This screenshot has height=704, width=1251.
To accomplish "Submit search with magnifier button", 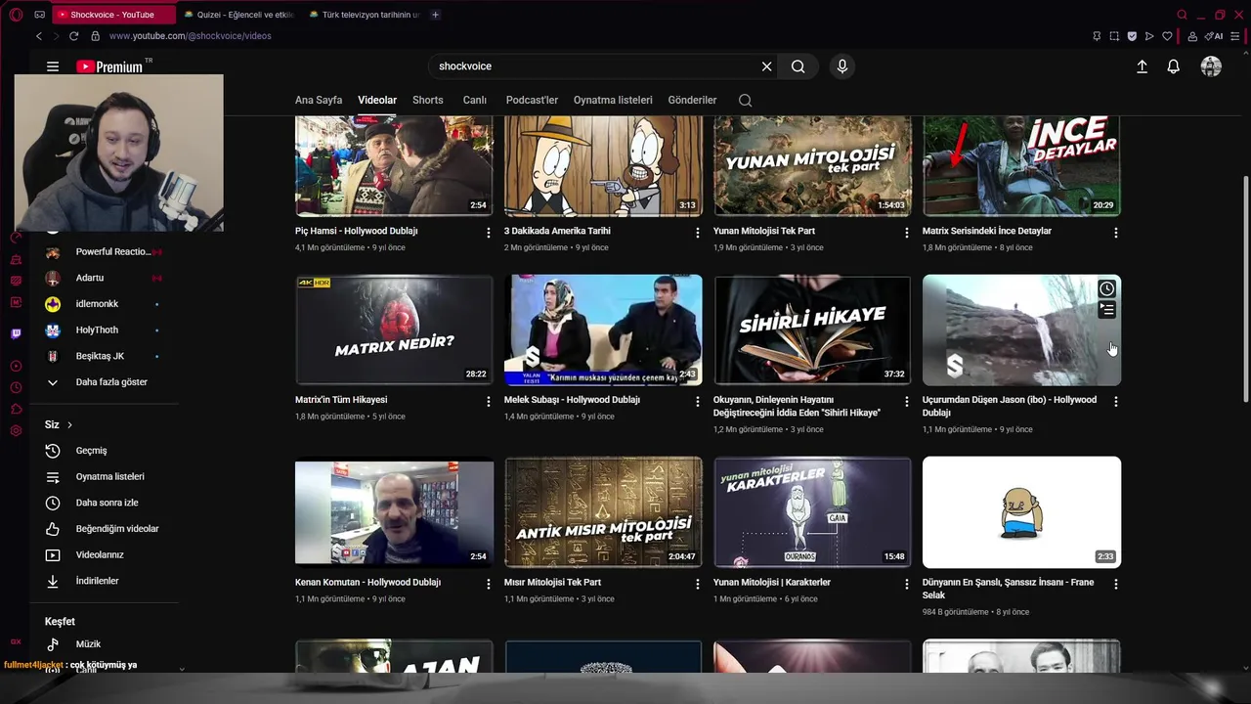I will (x=798, y=66).
